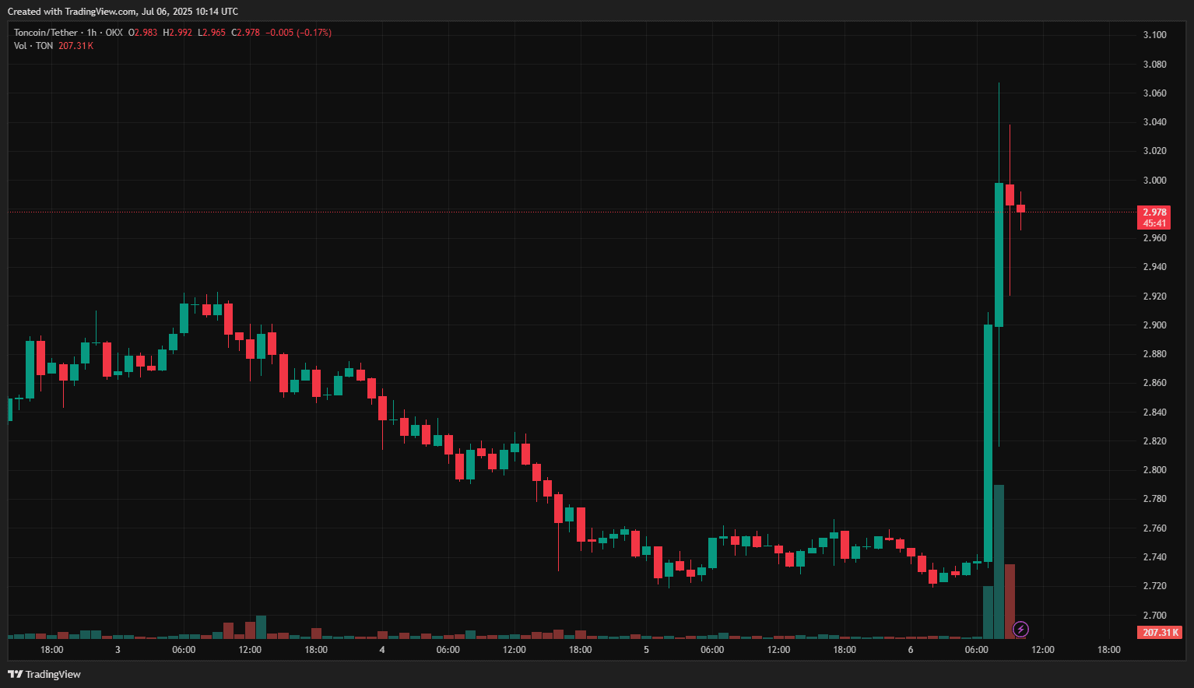Click the red 2.978 current price tag
The image size is (1194, 688).
[1154, 212]
